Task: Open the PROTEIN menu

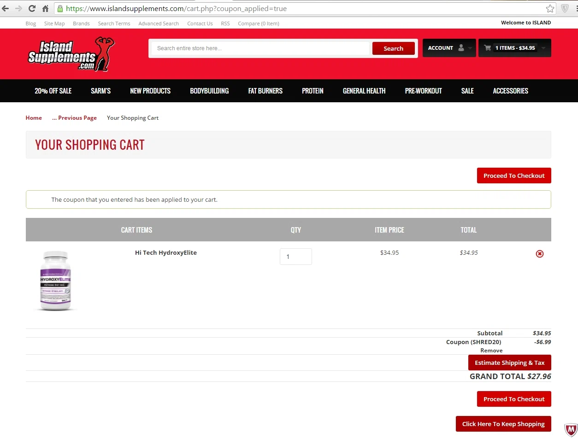Action: pos(313,91)
